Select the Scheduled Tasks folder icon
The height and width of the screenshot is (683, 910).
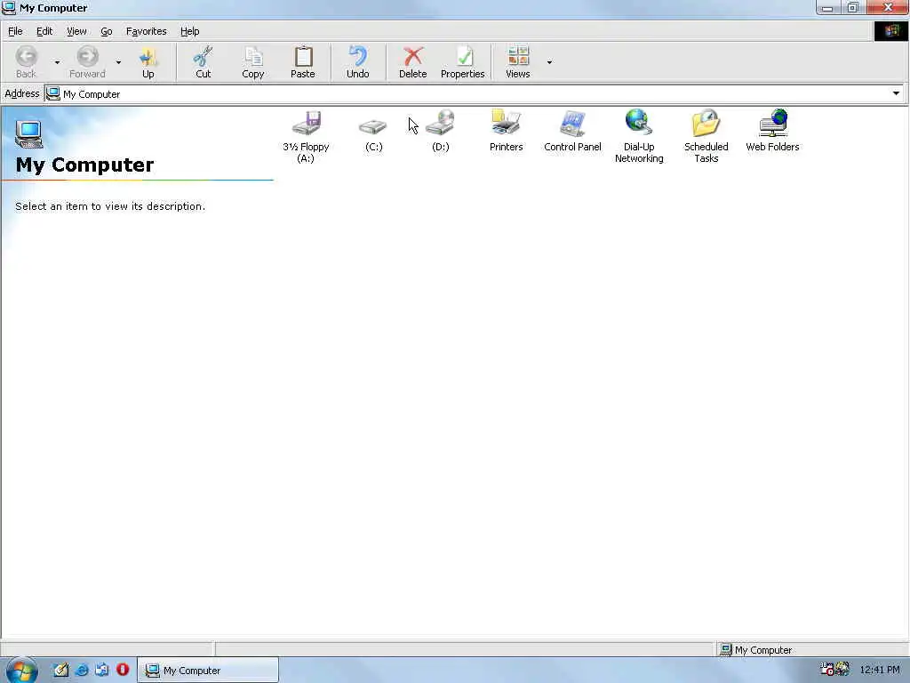[706, 136]
